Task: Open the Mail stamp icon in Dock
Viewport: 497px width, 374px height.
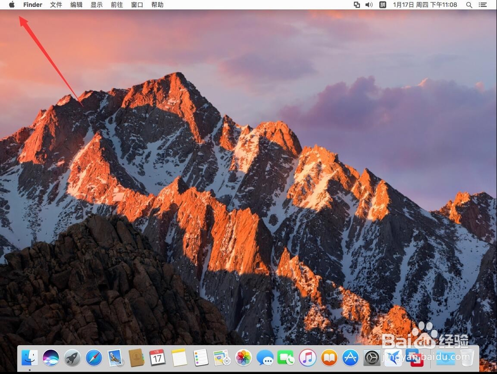Action: coord(115,358)
